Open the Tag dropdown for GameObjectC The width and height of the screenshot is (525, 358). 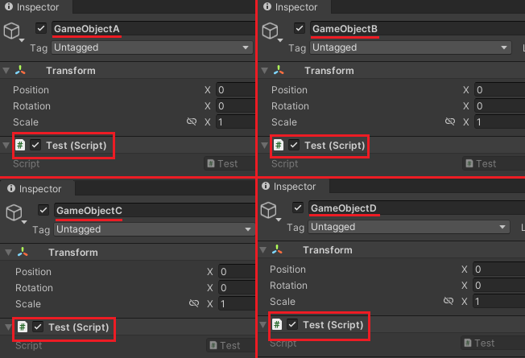(x=153, y=229)
